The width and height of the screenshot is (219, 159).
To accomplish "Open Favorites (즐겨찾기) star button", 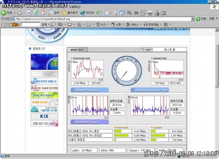I will coord(70,13).
